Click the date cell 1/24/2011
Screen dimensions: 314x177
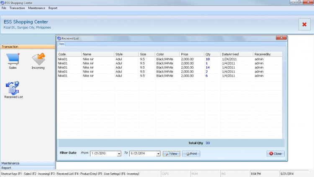click(229, 59)
